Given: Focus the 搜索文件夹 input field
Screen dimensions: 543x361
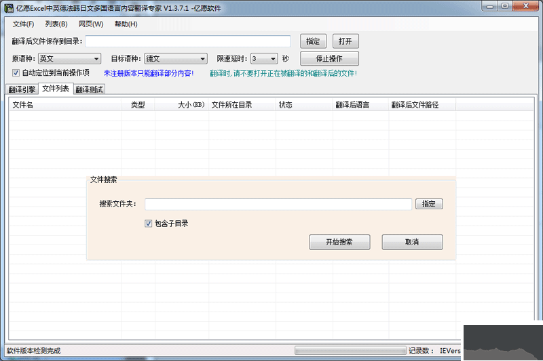Looking at the screenshot, I should pos(278,204).
